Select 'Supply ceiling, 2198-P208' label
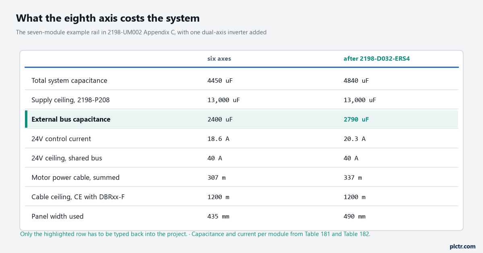The image size is (483, 253). pos(70,100)
